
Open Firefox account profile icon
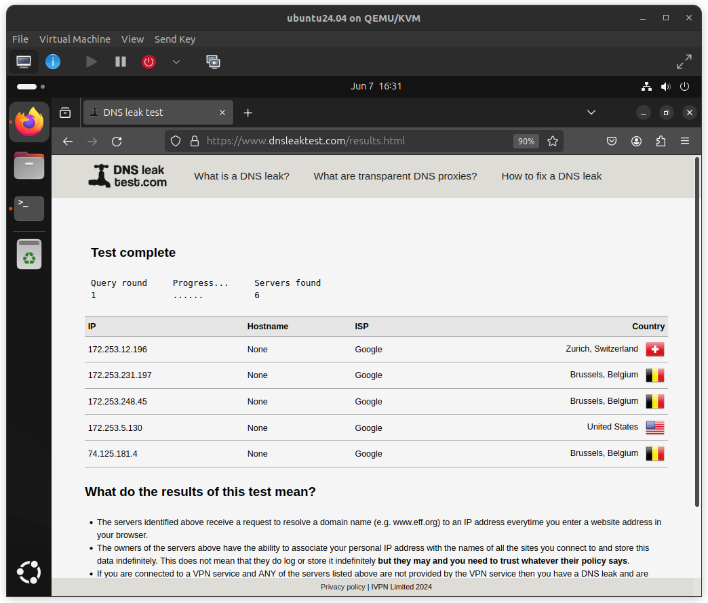click(x=636, y=141)
